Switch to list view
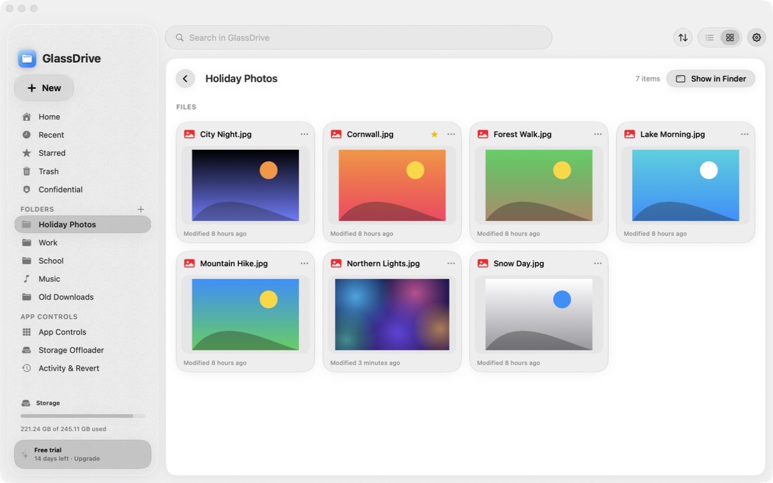The height and width of the screenshot is (483, 773). tap(710, 37)
